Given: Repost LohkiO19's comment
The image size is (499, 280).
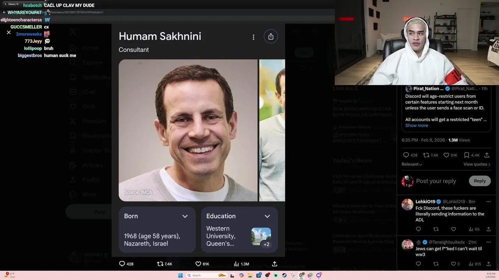Looking at the screenshot, I should 436,229.
